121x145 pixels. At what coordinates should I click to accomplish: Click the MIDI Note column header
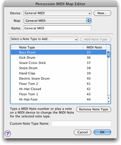click(95, 47)
